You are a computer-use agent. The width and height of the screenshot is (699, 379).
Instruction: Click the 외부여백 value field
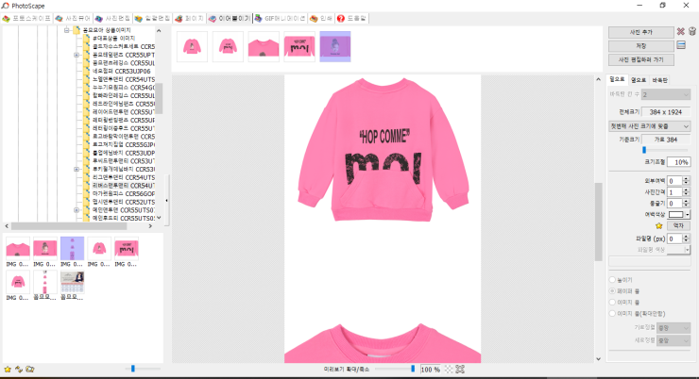[x=674, y=181]
